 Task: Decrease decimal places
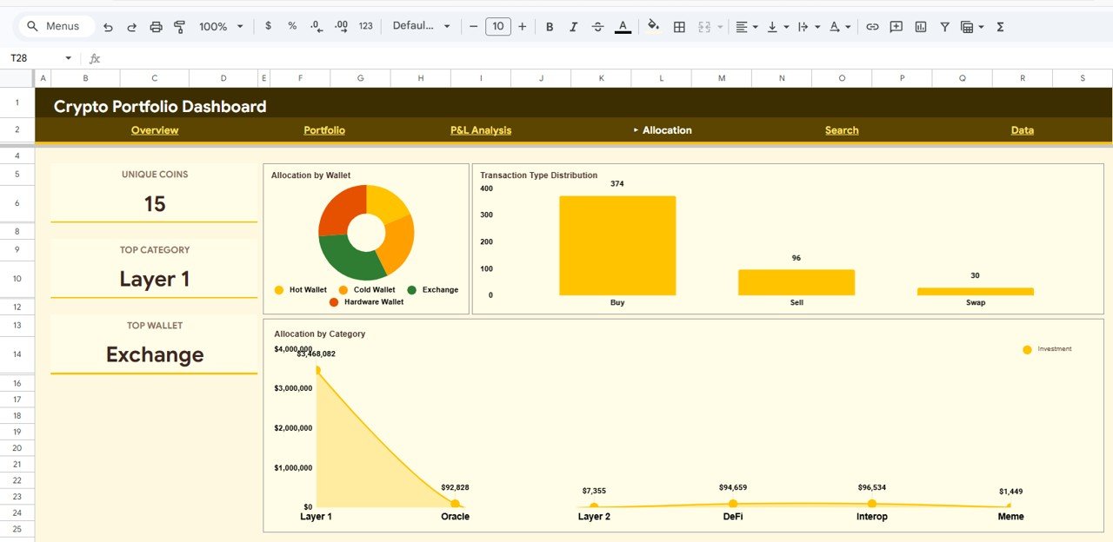(316, 26)
